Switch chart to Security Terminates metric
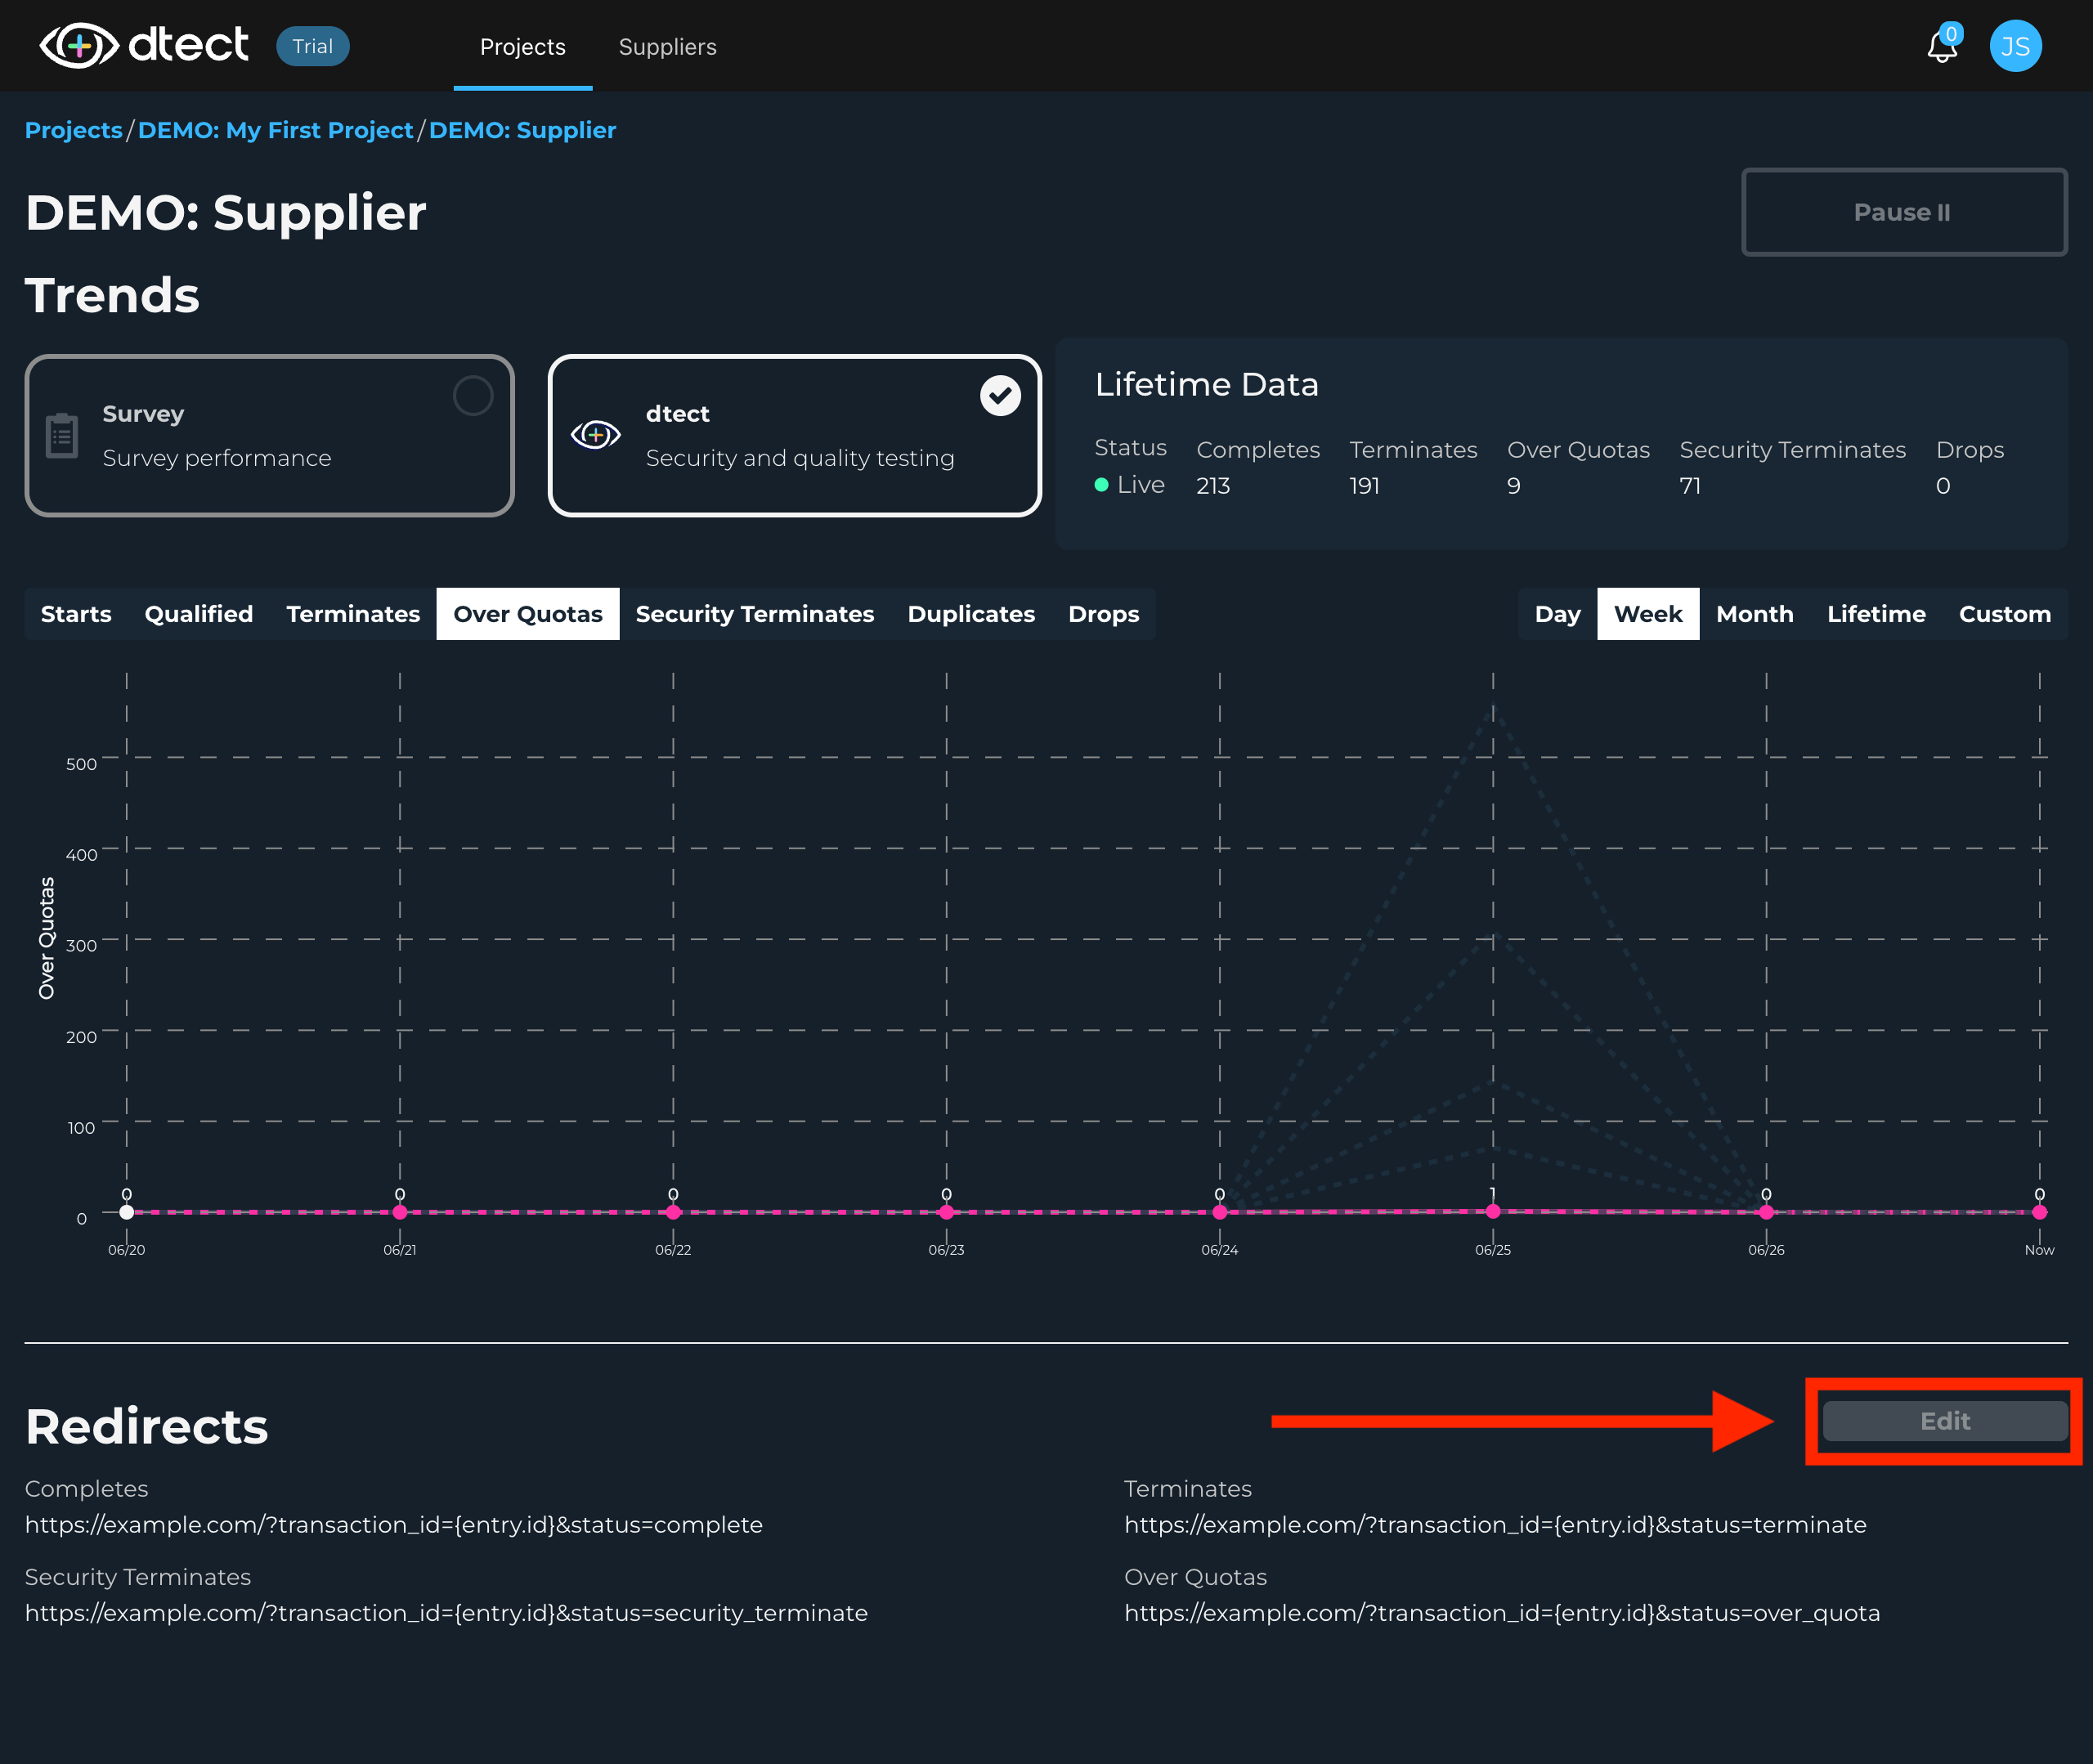Screen dimensions: 2093x1764 [x=755, y=614]
